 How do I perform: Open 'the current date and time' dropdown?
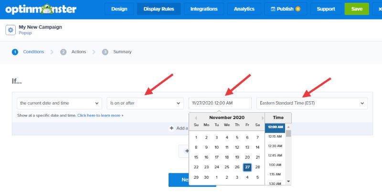point(59,103)
